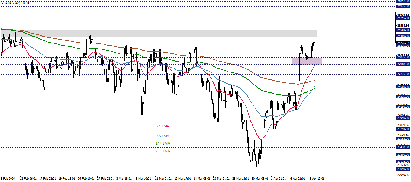Select the 21 EMA legend label
This screenshot has height=182, width=411.
coord(162,126)
